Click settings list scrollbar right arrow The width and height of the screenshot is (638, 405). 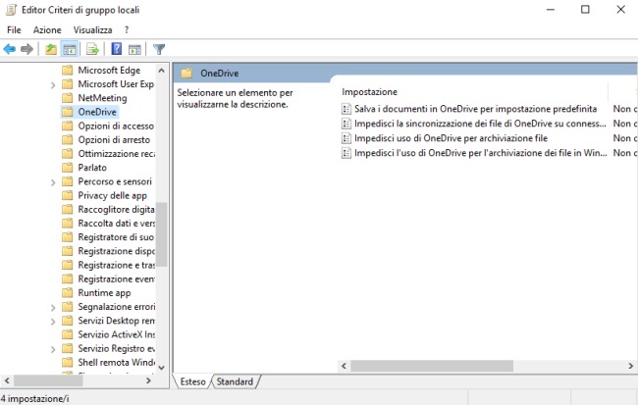pos(631,366)
